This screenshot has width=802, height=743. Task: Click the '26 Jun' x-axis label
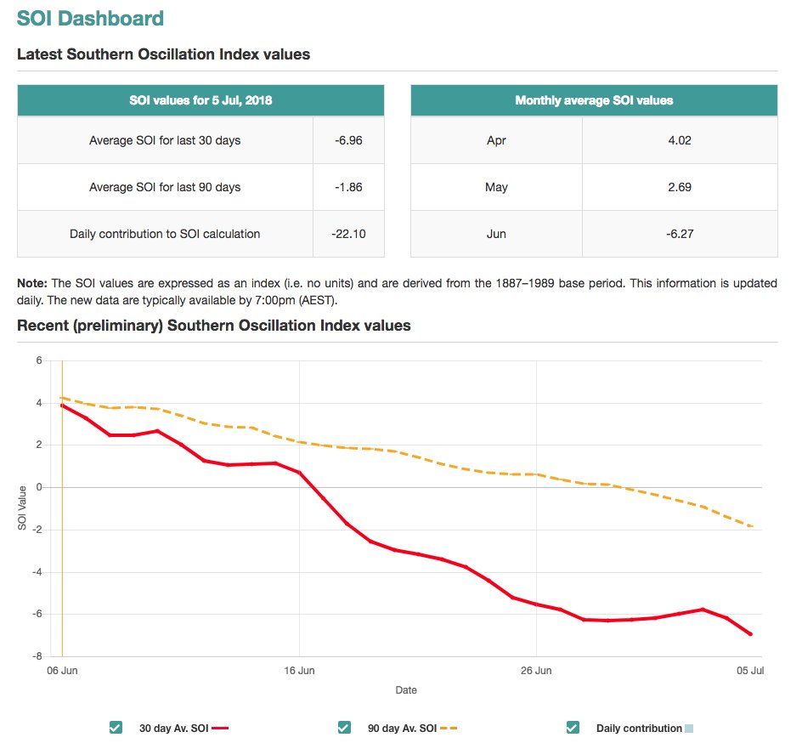(536, 671)
